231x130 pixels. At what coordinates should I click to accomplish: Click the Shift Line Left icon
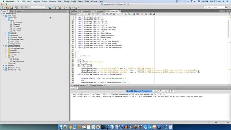point(134,14)
